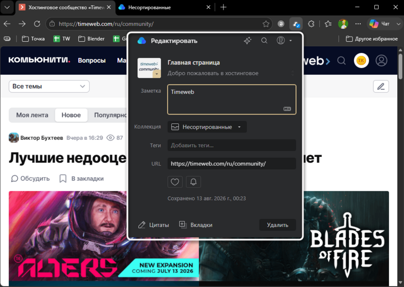Open the Copilot Чат button
Screen dimensions: 404x287
click(x=380, y=24)
